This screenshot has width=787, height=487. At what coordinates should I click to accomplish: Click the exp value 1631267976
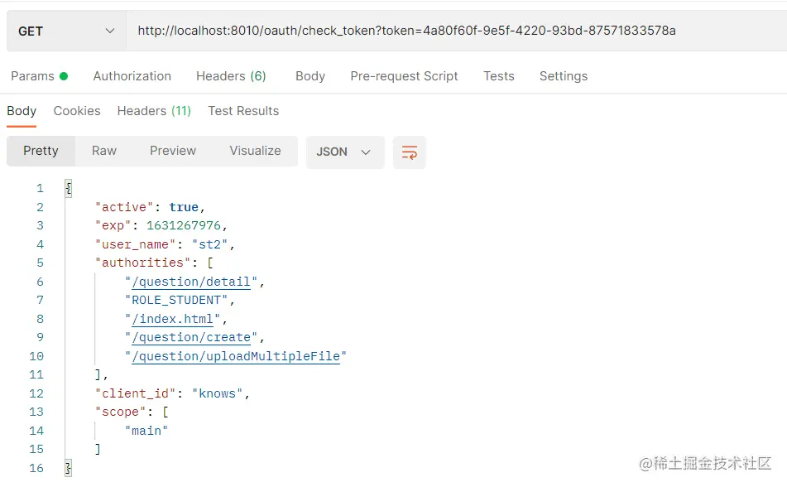tap(184, 225)
